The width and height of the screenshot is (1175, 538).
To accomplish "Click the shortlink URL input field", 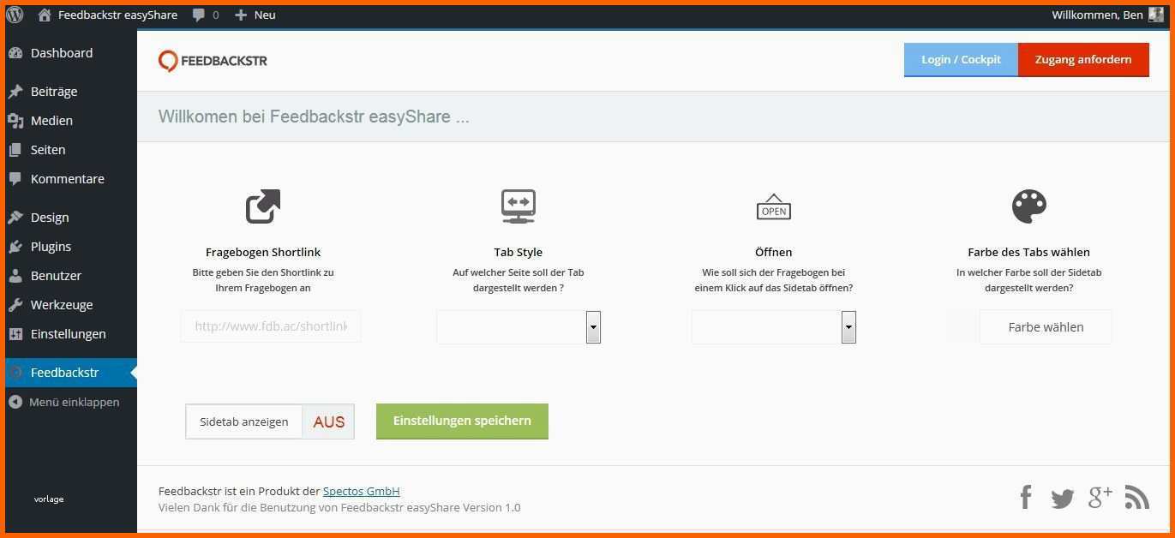I will (271, 326).
